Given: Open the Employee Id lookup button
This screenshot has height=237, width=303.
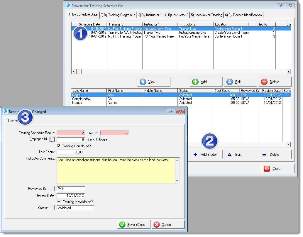Looking at the screenshot, I should [52, 139].
